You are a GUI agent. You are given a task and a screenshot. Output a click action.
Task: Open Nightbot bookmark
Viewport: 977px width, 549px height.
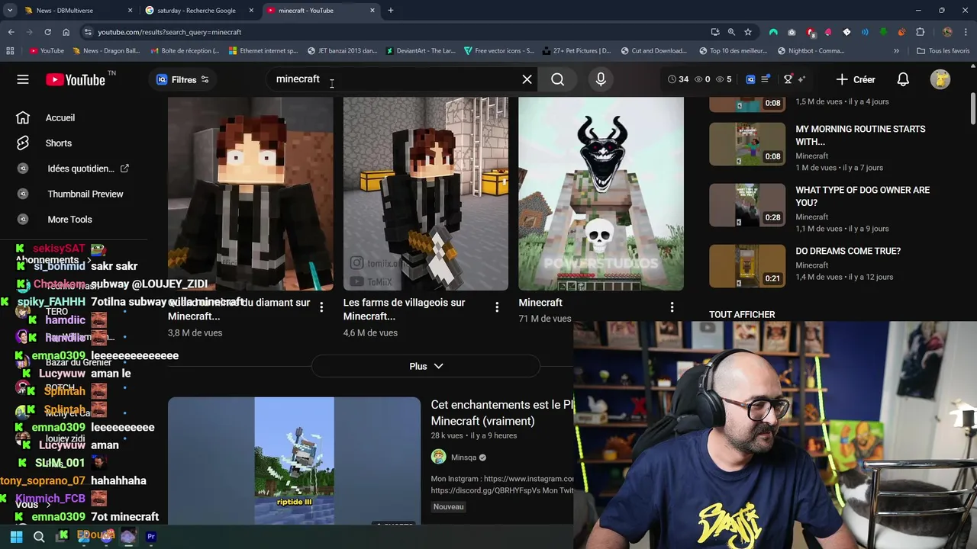pos(811,51)
